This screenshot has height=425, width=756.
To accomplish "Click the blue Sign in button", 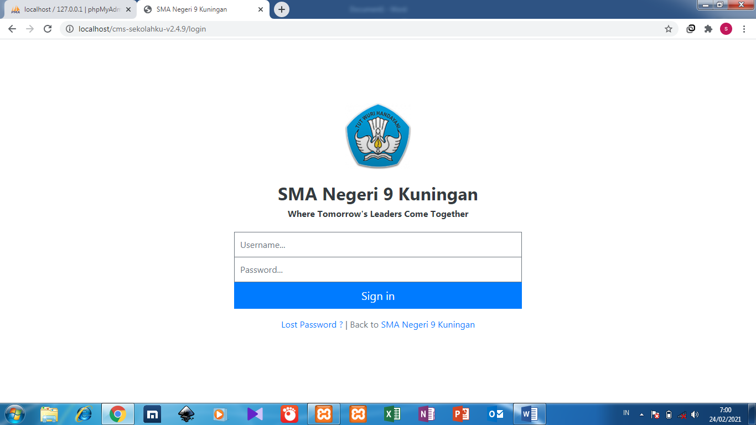I will [x=378, y=296].
